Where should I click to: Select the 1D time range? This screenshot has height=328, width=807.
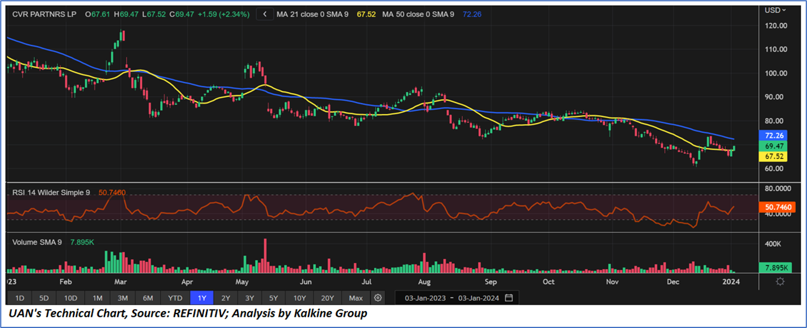pyautogui.click(x=19, y=298)
